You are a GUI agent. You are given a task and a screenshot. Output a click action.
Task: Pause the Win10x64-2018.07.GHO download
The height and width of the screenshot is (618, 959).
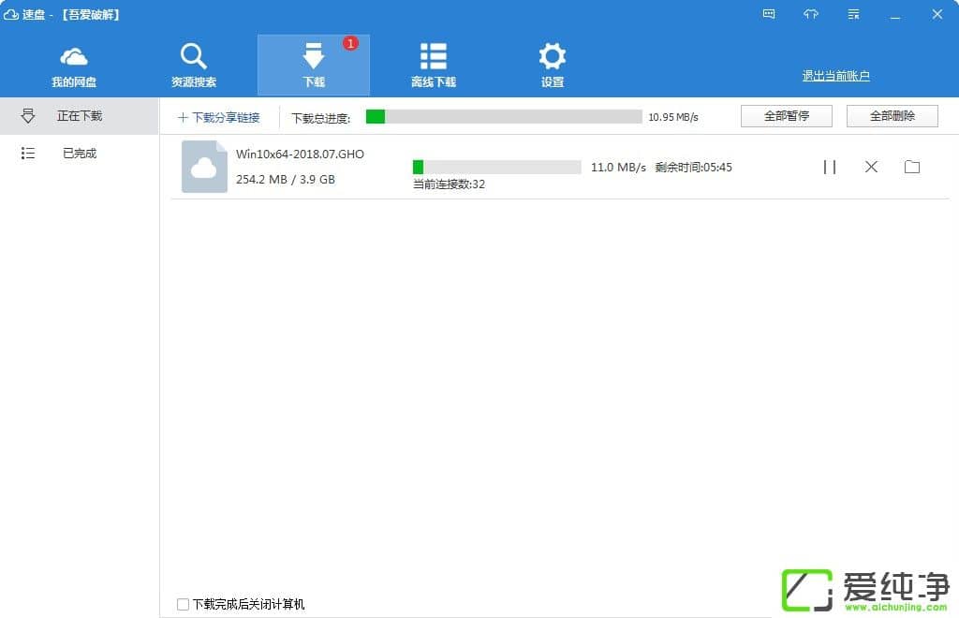pos(830,167)
